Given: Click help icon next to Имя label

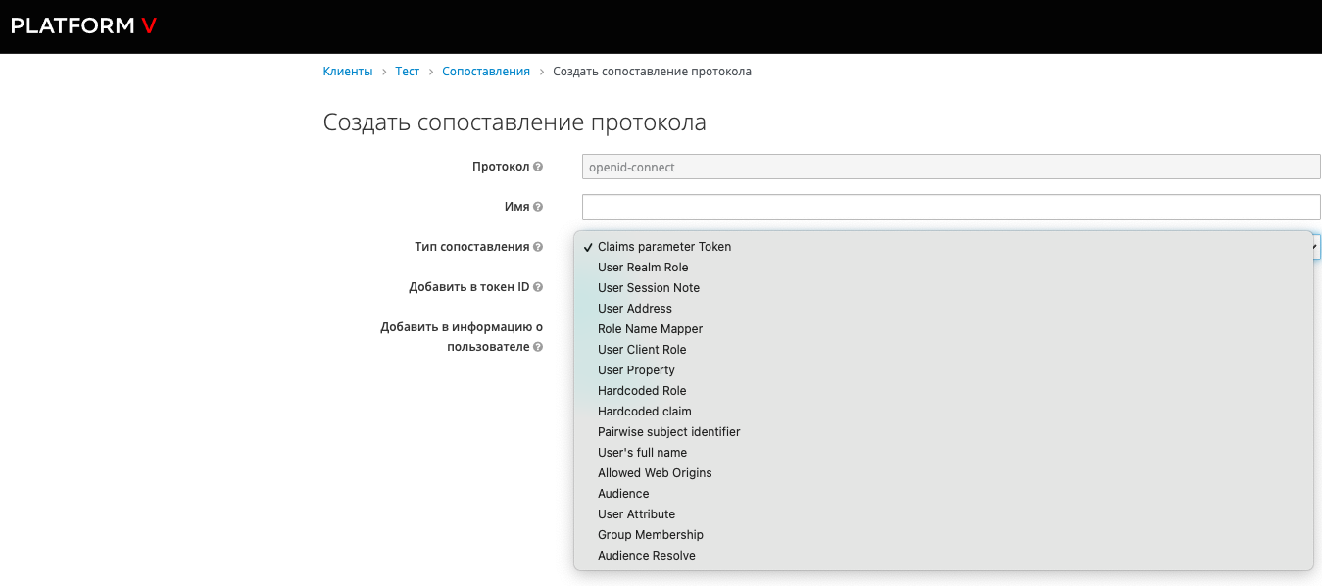Looking at the screenshot, I should 538,207.
